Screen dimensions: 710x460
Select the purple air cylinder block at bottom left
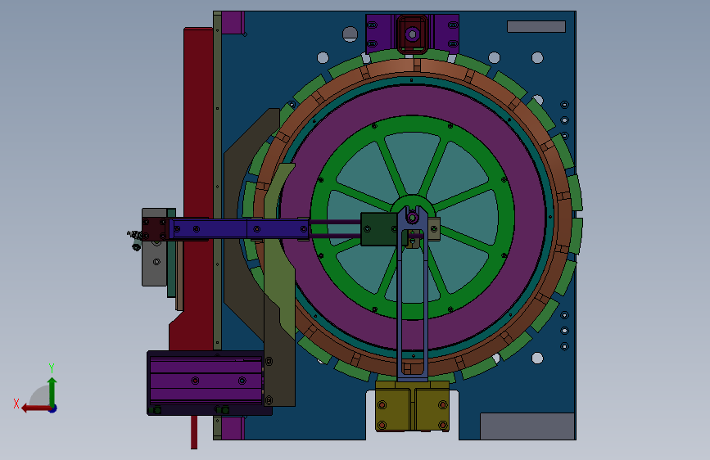pos(206,380)
